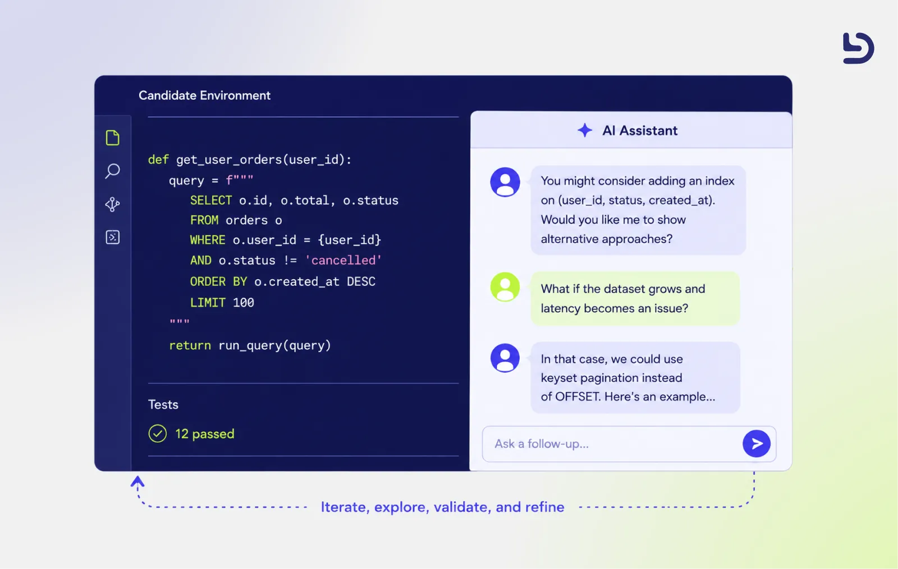Click the def get_user_orders(user_id) line

[250, 160]
